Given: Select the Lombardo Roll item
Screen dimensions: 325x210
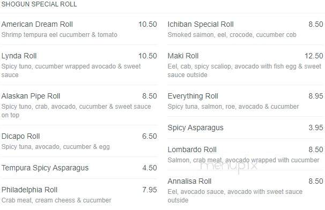Looking at the screenshot, I should [x=245, y=154].
